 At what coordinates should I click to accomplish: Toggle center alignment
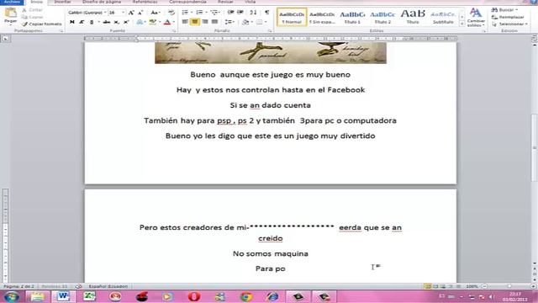tap(194, 22)
